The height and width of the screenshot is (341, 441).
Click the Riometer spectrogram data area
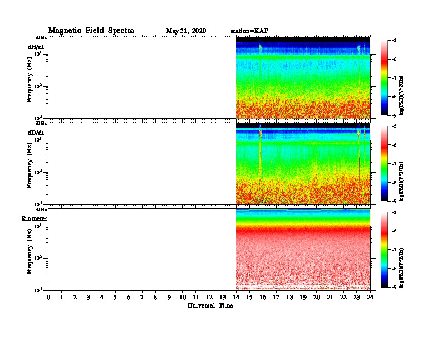[x=303, y=250]
